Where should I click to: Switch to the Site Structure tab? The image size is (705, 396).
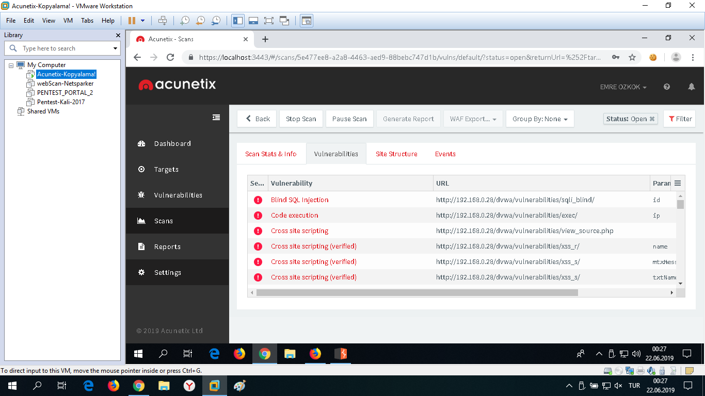coord(396,154)
